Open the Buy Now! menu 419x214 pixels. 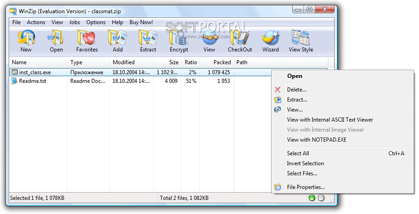tap(141, 22)
